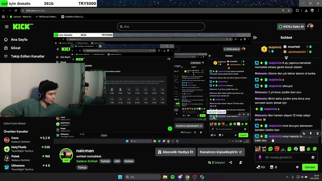
Task: Show hidden system tray icons
Action: point(287,177)
